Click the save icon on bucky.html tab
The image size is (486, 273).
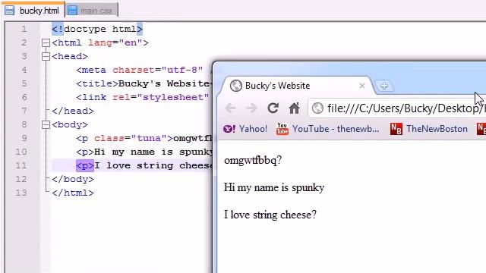click(x=10, y=10)
